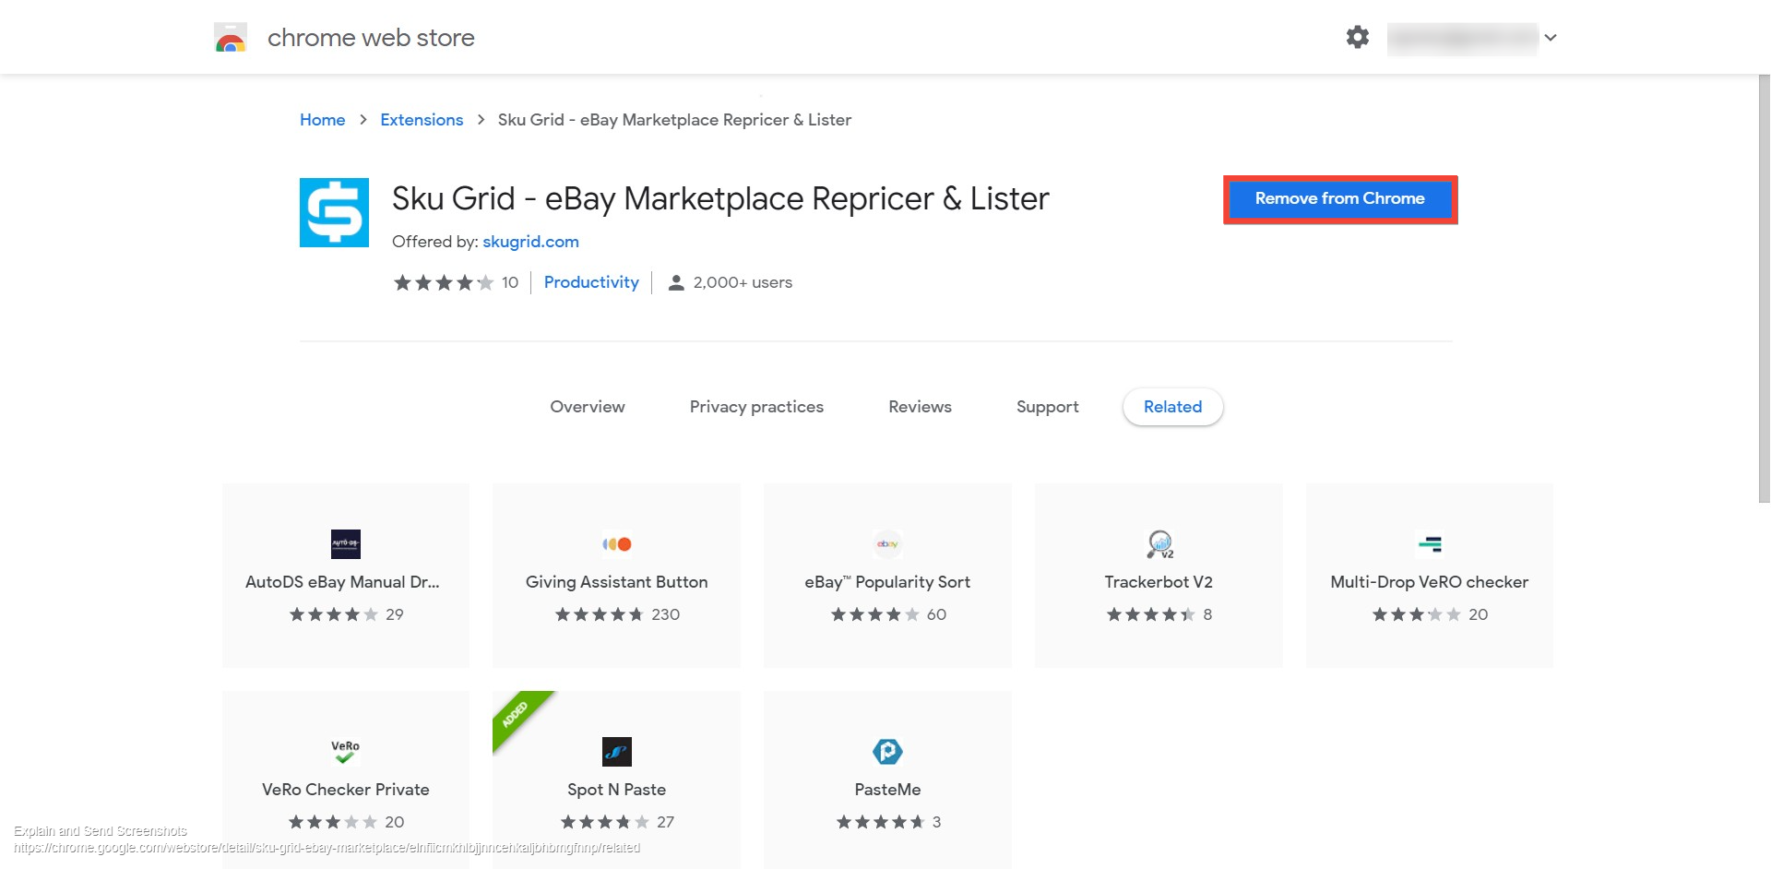Switch to the Reviews tab
1771x869 pixels.
[920, 407]
